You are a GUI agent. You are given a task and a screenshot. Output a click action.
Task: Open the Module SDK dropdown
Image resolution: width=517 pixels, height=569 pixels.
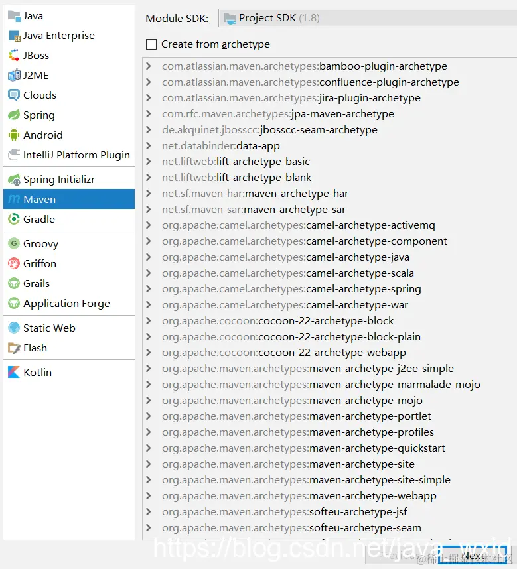tap(368, 18)
